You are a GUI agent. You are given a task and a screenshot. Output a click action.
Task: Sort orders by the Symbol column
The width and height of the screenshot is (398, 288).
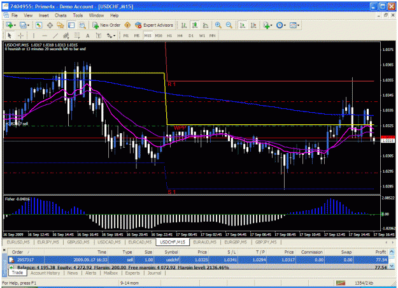pos(171,252)
